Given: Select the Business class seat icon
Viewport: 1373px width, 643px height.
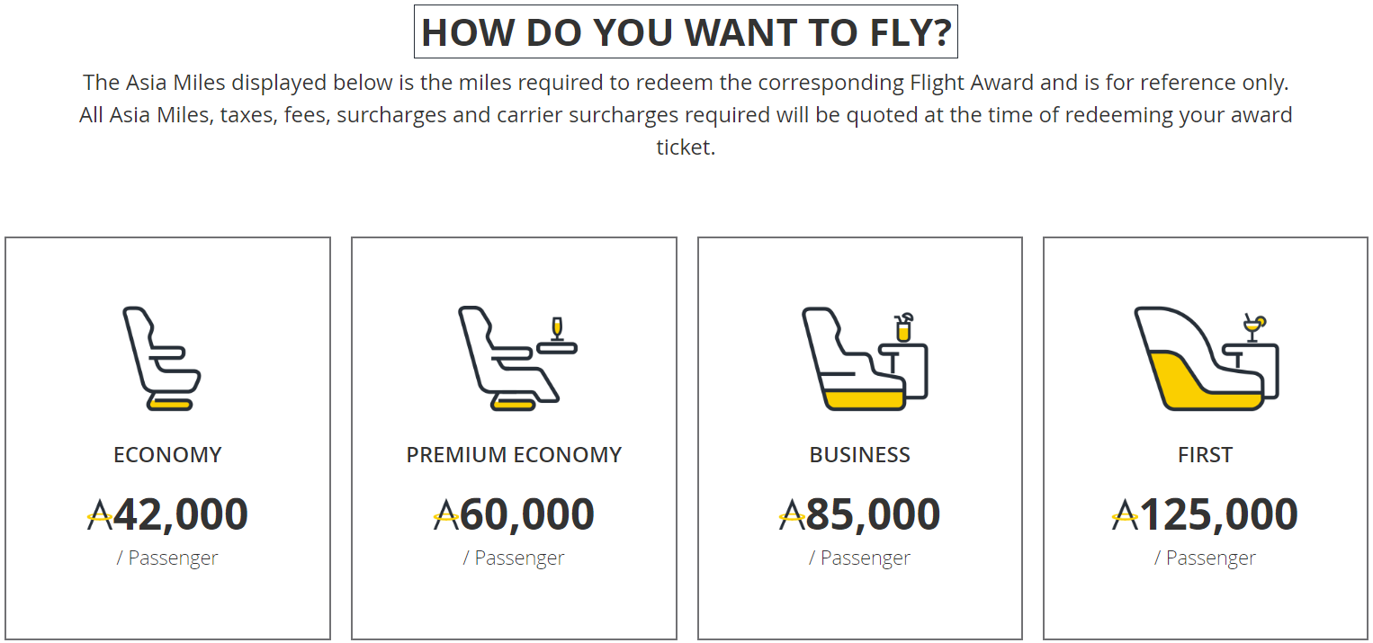Looking at the screenshot, I should (864, 359).
